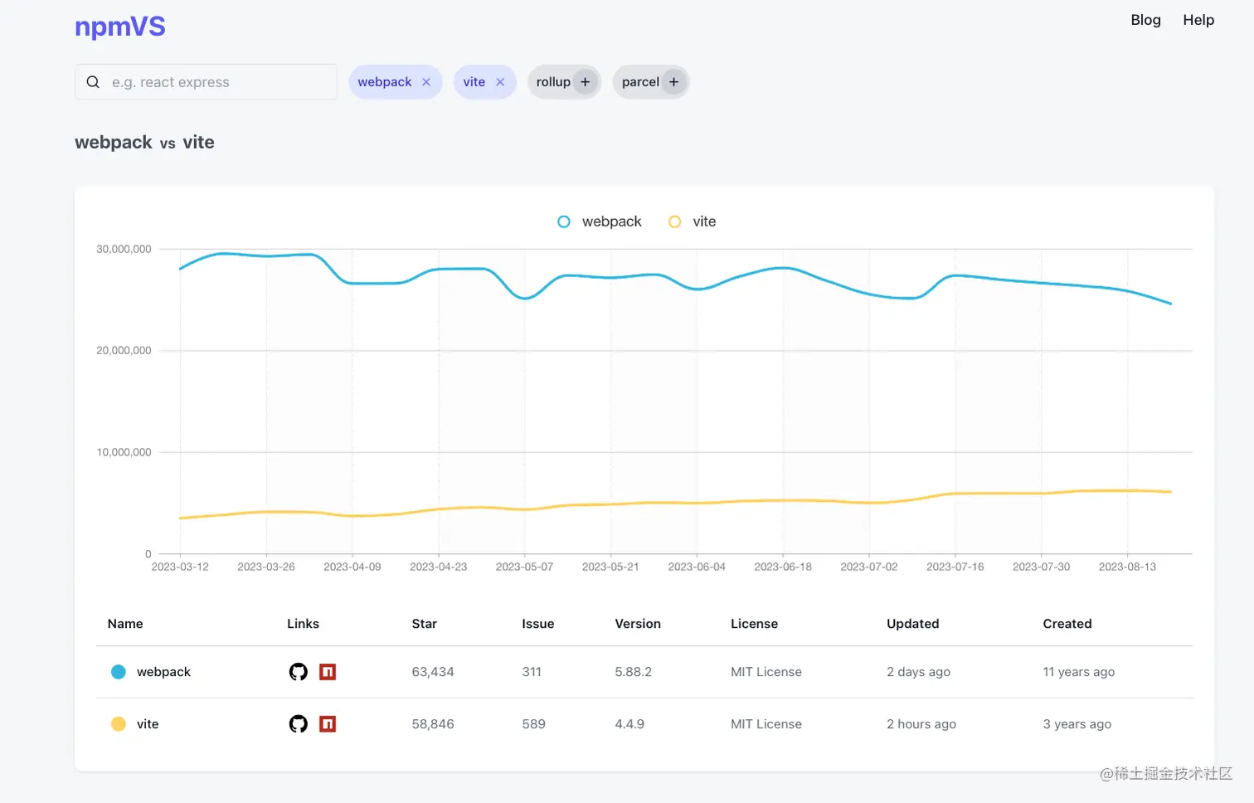
Task: Click the Name column header
Action: (x=125, y=624)
